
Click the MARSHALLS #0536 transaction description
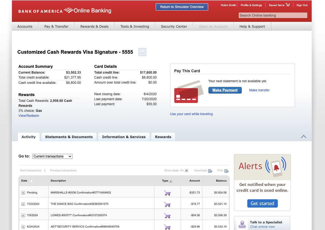pos(81,193)
